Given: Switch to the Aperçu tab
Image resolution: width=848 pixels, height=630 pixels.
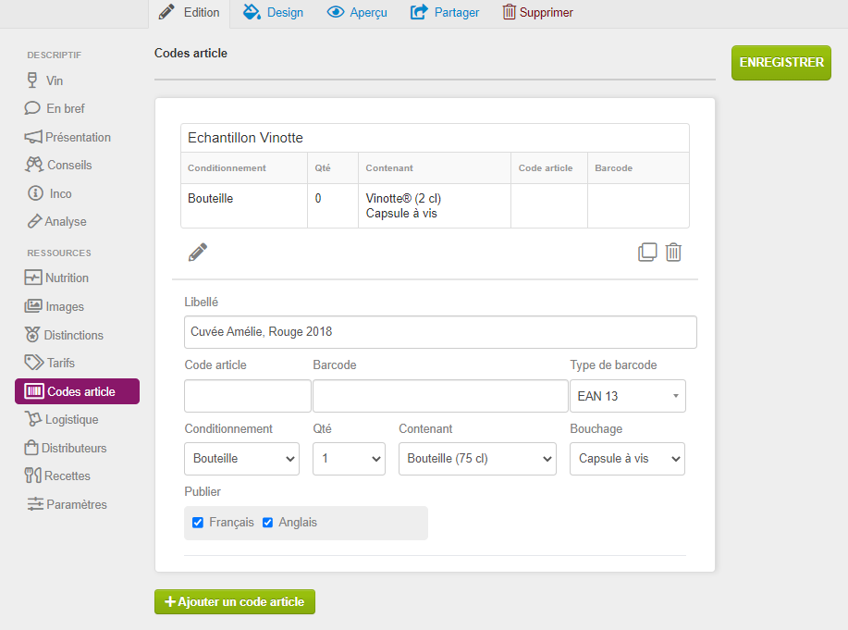Looking at the screenshot, I should coord(357,13).
